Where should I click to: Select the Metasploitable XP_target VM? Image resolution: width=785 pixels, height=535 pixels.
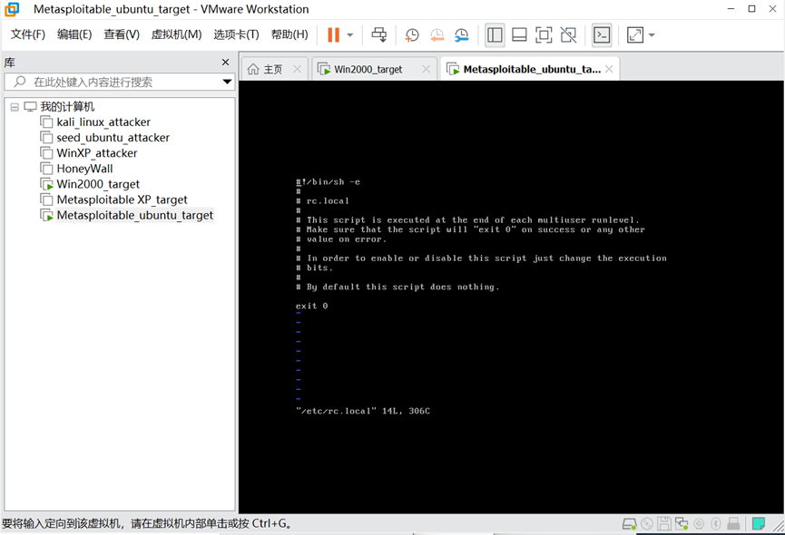123,199
